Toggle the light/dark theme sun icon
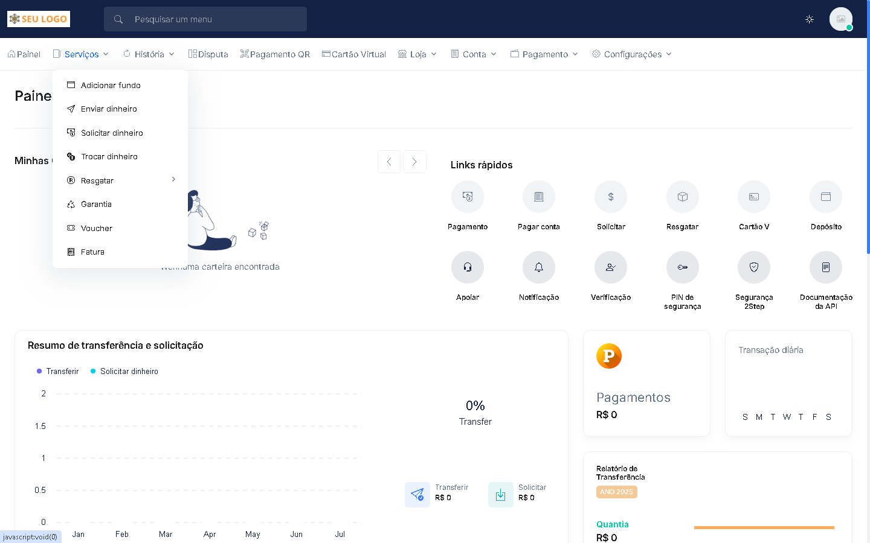Image resolution: width=870 pixels, height=543 pixels. tap(809, 19)
